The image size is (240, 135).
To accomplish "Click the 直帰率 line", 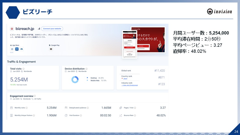I will pyautogui.click(x=189, y=51).
